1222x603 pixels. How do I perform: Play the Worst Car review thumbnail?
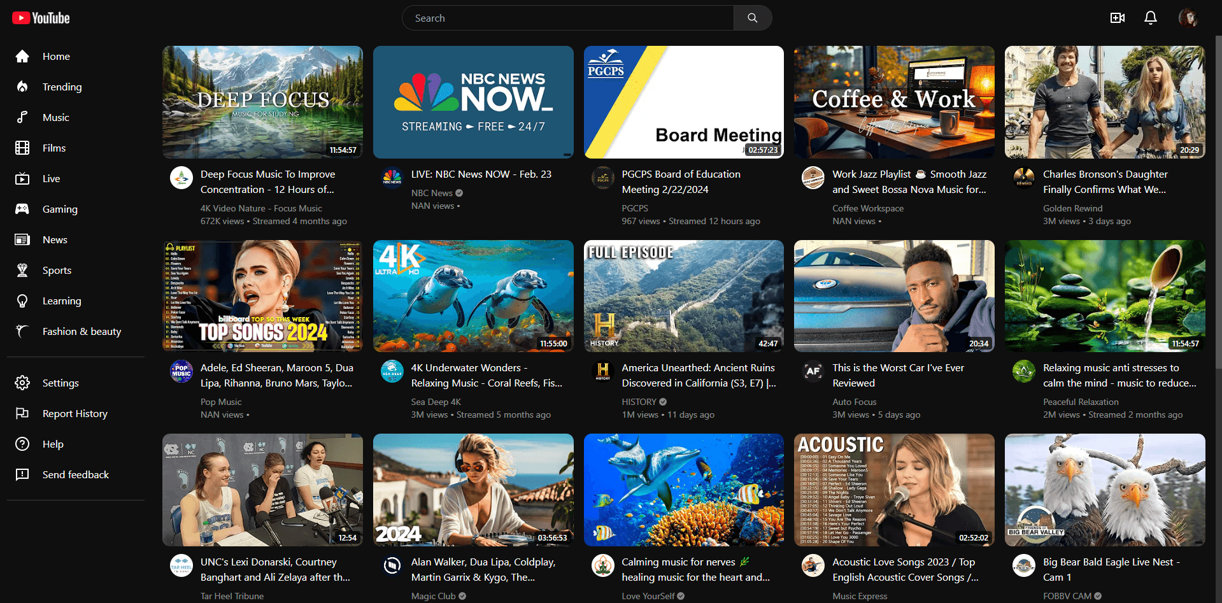[894, 296]
